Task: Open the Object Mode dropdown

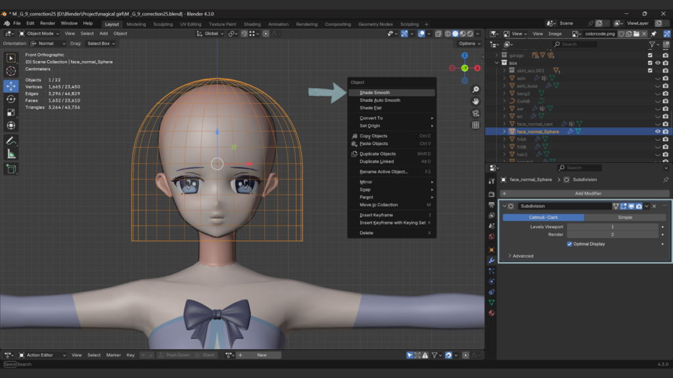Action: (39, 33)
